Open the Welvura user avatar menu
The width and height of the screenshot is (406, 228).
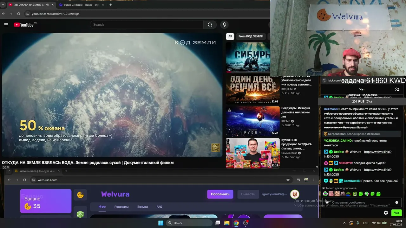pyautogui.click(x=295, y=194)
